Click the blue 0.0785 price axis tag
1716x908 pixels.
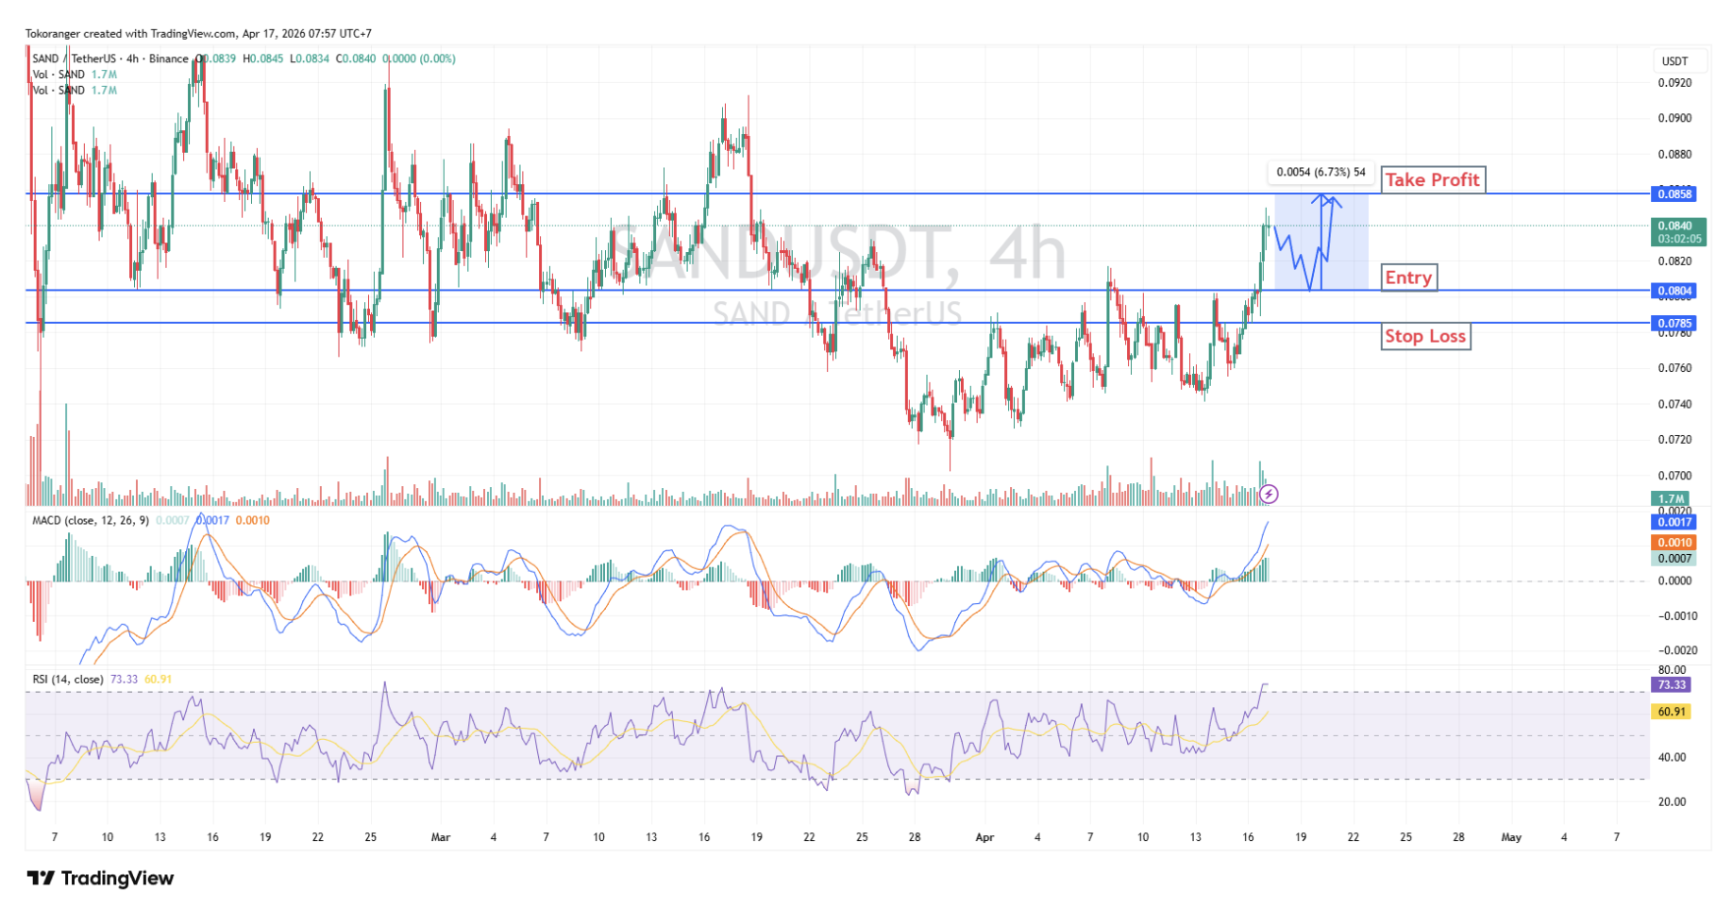1674,324
